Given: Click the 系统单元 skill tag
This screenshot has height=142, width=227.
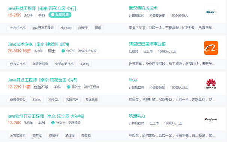Looking at the screenshot, I should coord(92,100).
